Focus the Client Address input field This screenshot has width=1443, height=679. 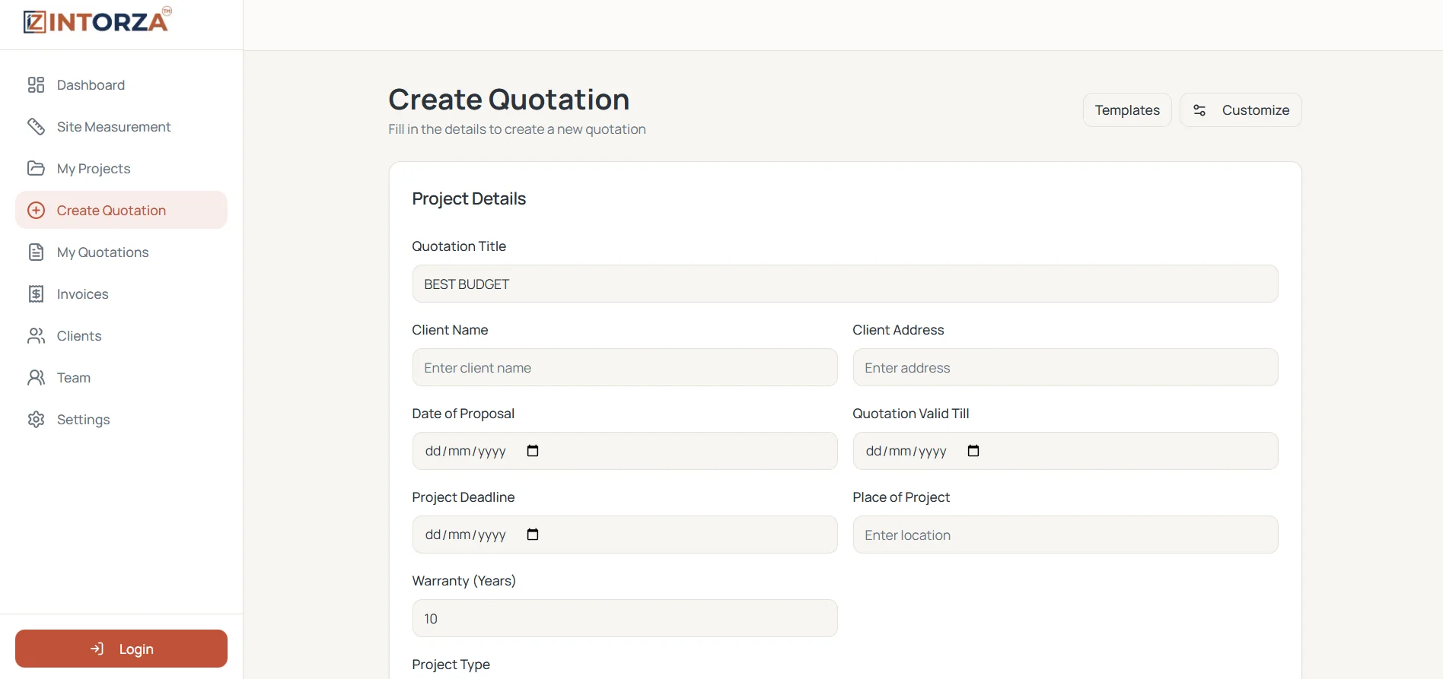pyautogui.click(x=1066, y=367)
